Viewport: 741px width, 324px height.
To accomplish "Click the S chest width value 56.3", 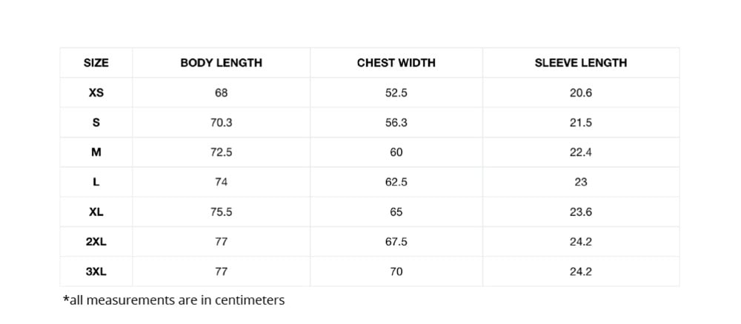I will [396, 123].
